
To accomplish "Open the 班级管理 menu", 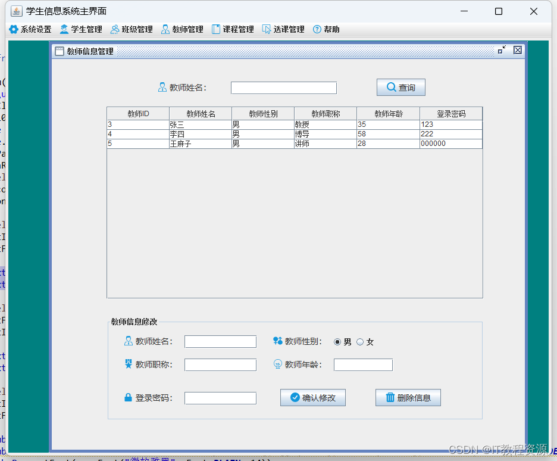I will point(132,30).
